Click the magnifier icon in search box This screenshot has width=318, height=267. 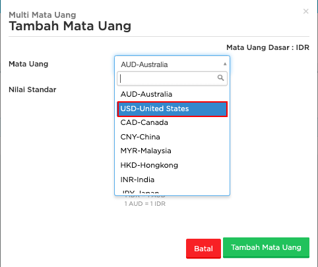tap(220, 78)
